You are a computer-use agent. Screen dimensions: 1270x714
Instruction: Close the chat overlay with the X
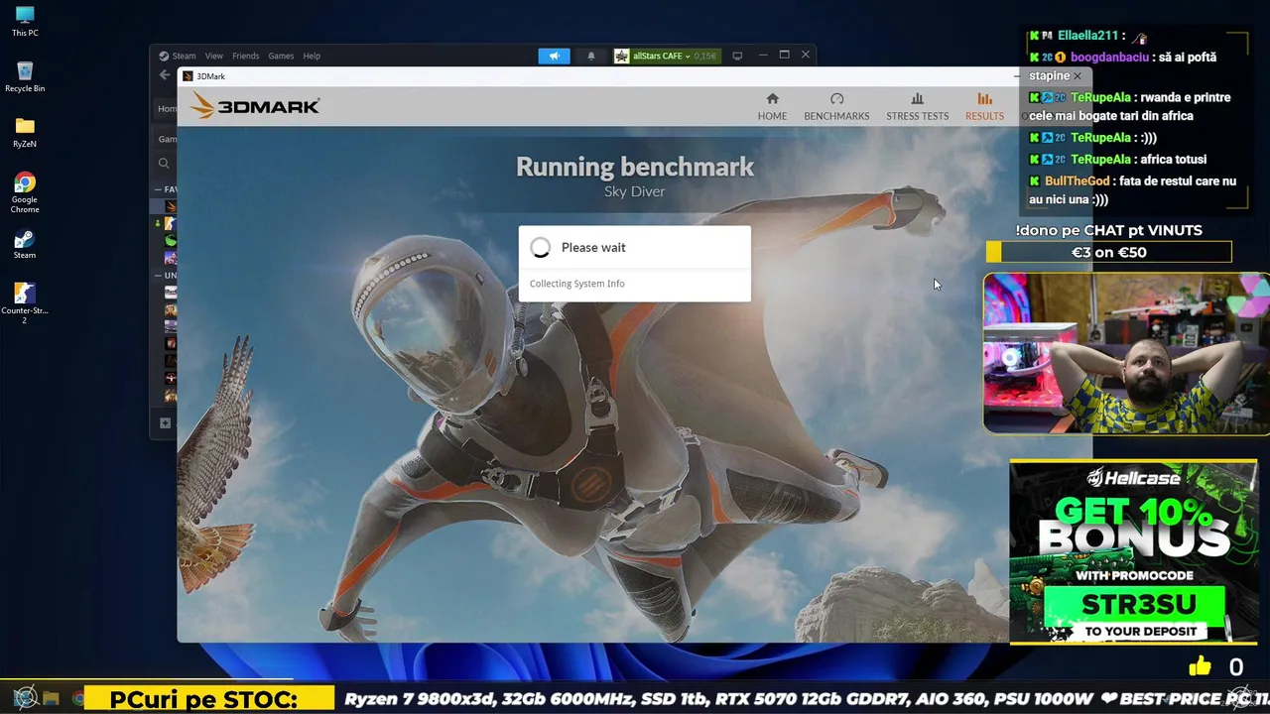(1078, 76)
